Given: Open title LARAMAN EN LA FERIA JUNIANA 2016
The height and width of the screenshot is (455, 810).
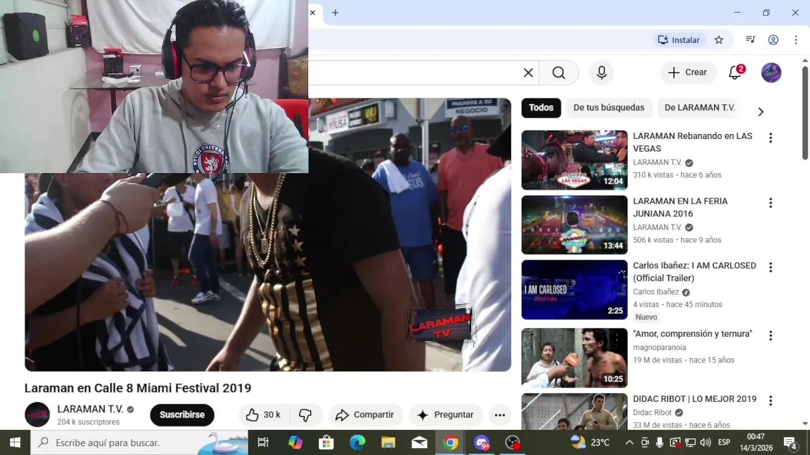Looking at the screenshot, I should pos(680,207).
